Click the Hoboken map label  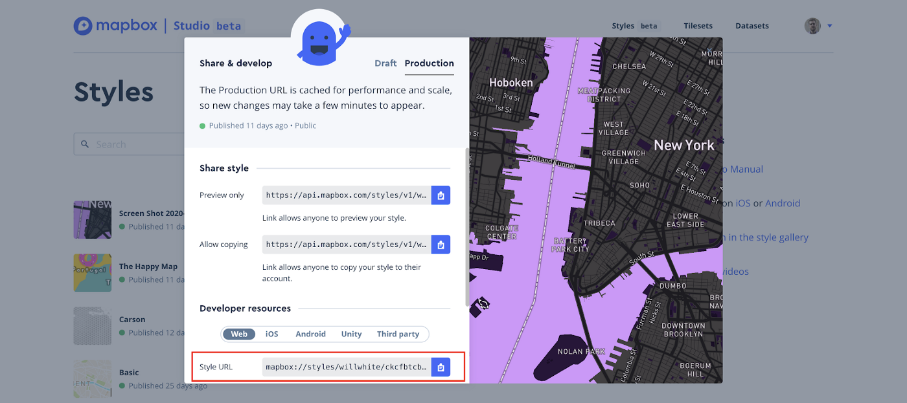[511, 83]
